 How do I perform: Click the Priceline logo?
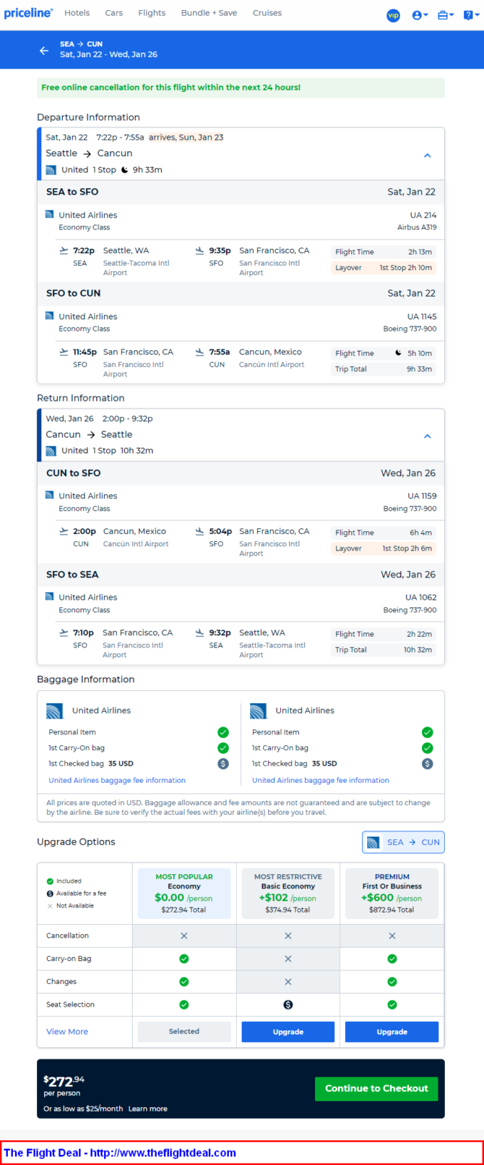coord(28,13)
